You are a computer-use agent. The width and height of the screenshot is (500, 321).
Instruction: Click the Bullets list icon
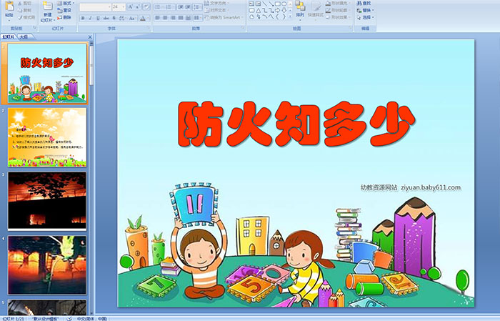coord(158,6)
